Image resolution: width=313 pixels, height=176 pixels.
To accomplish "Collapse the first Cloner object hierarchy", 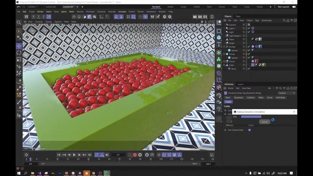I will click(224, 54).
